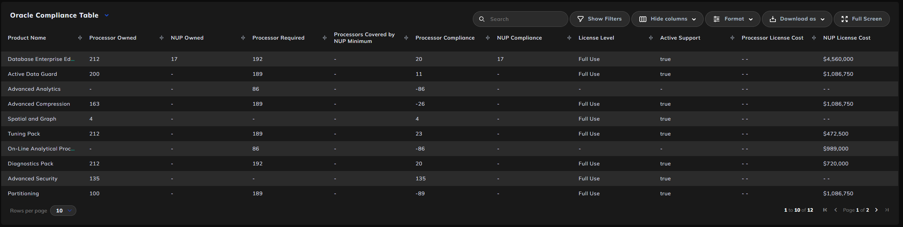Click the $4,560,000 NUP License Cost value
The height and width of the screenshot is (227, 903).
click(838, 59)
